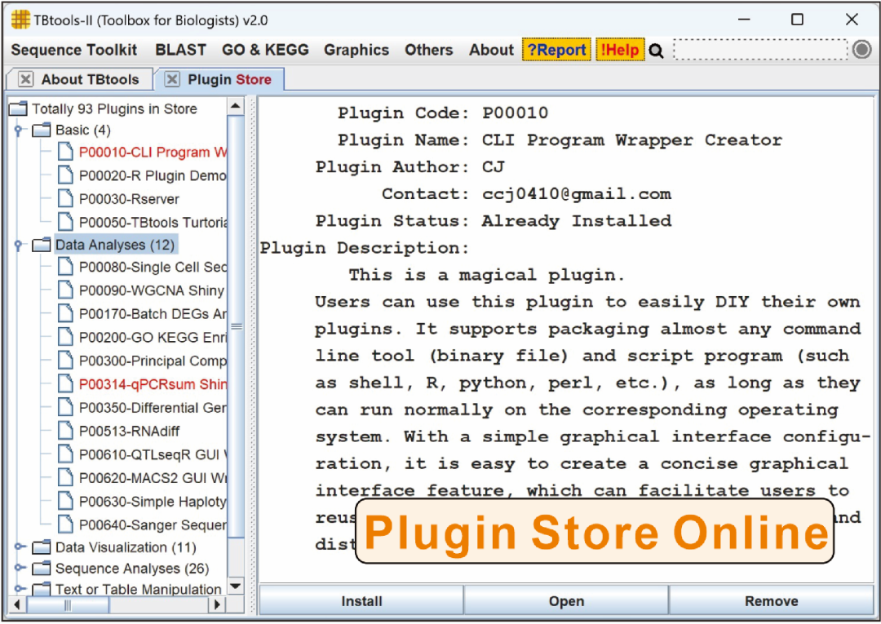This screenshot has width=881, height=624.
Task: Select the P00513-RNAdiff plugin entry
Action: [x=129, y=431]
